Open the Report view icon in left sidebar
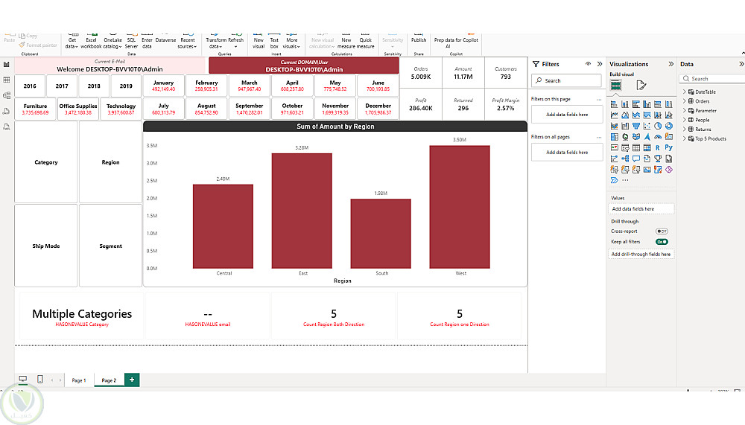This screenshot has height=425, width=745. point(7,65)
